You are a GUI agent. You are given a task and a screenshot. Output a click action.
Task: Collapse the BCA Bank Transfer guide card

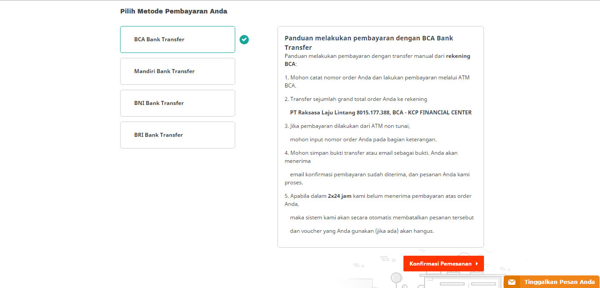pos(368,42)
